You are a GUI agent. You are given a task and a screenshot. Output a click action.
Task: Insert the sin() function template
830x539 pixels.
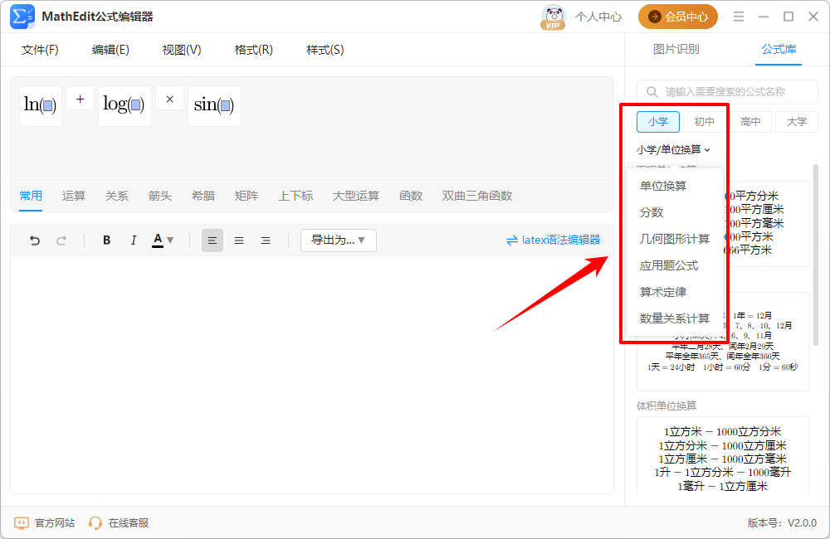tap(214, 106)
